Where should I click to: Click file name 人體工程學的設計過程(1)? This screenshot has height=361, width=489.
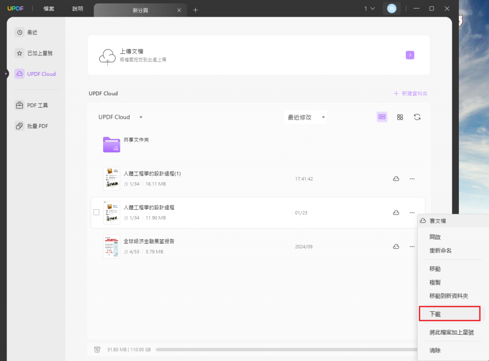(x=152, y=174)
